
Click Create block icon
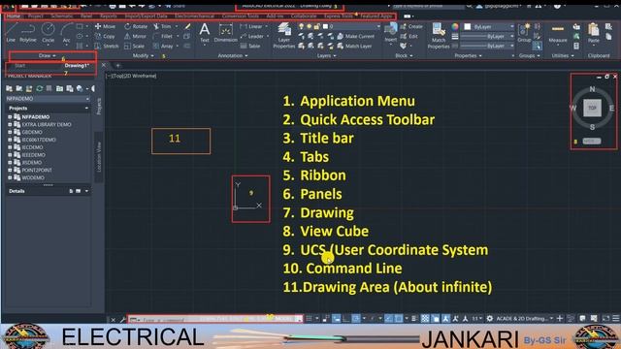point(411,26)
